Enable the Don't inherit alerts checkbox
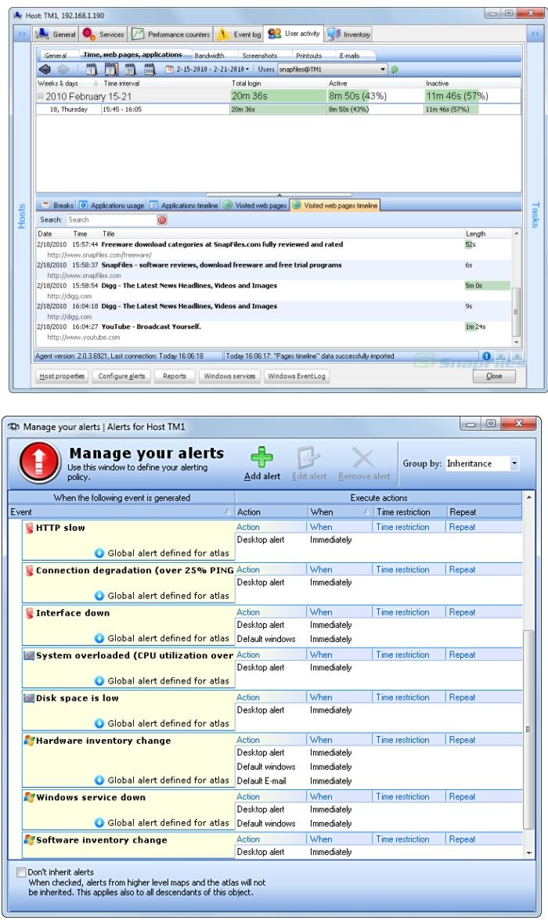The height and width of the screenshot is (920, 548). [20, 871]
